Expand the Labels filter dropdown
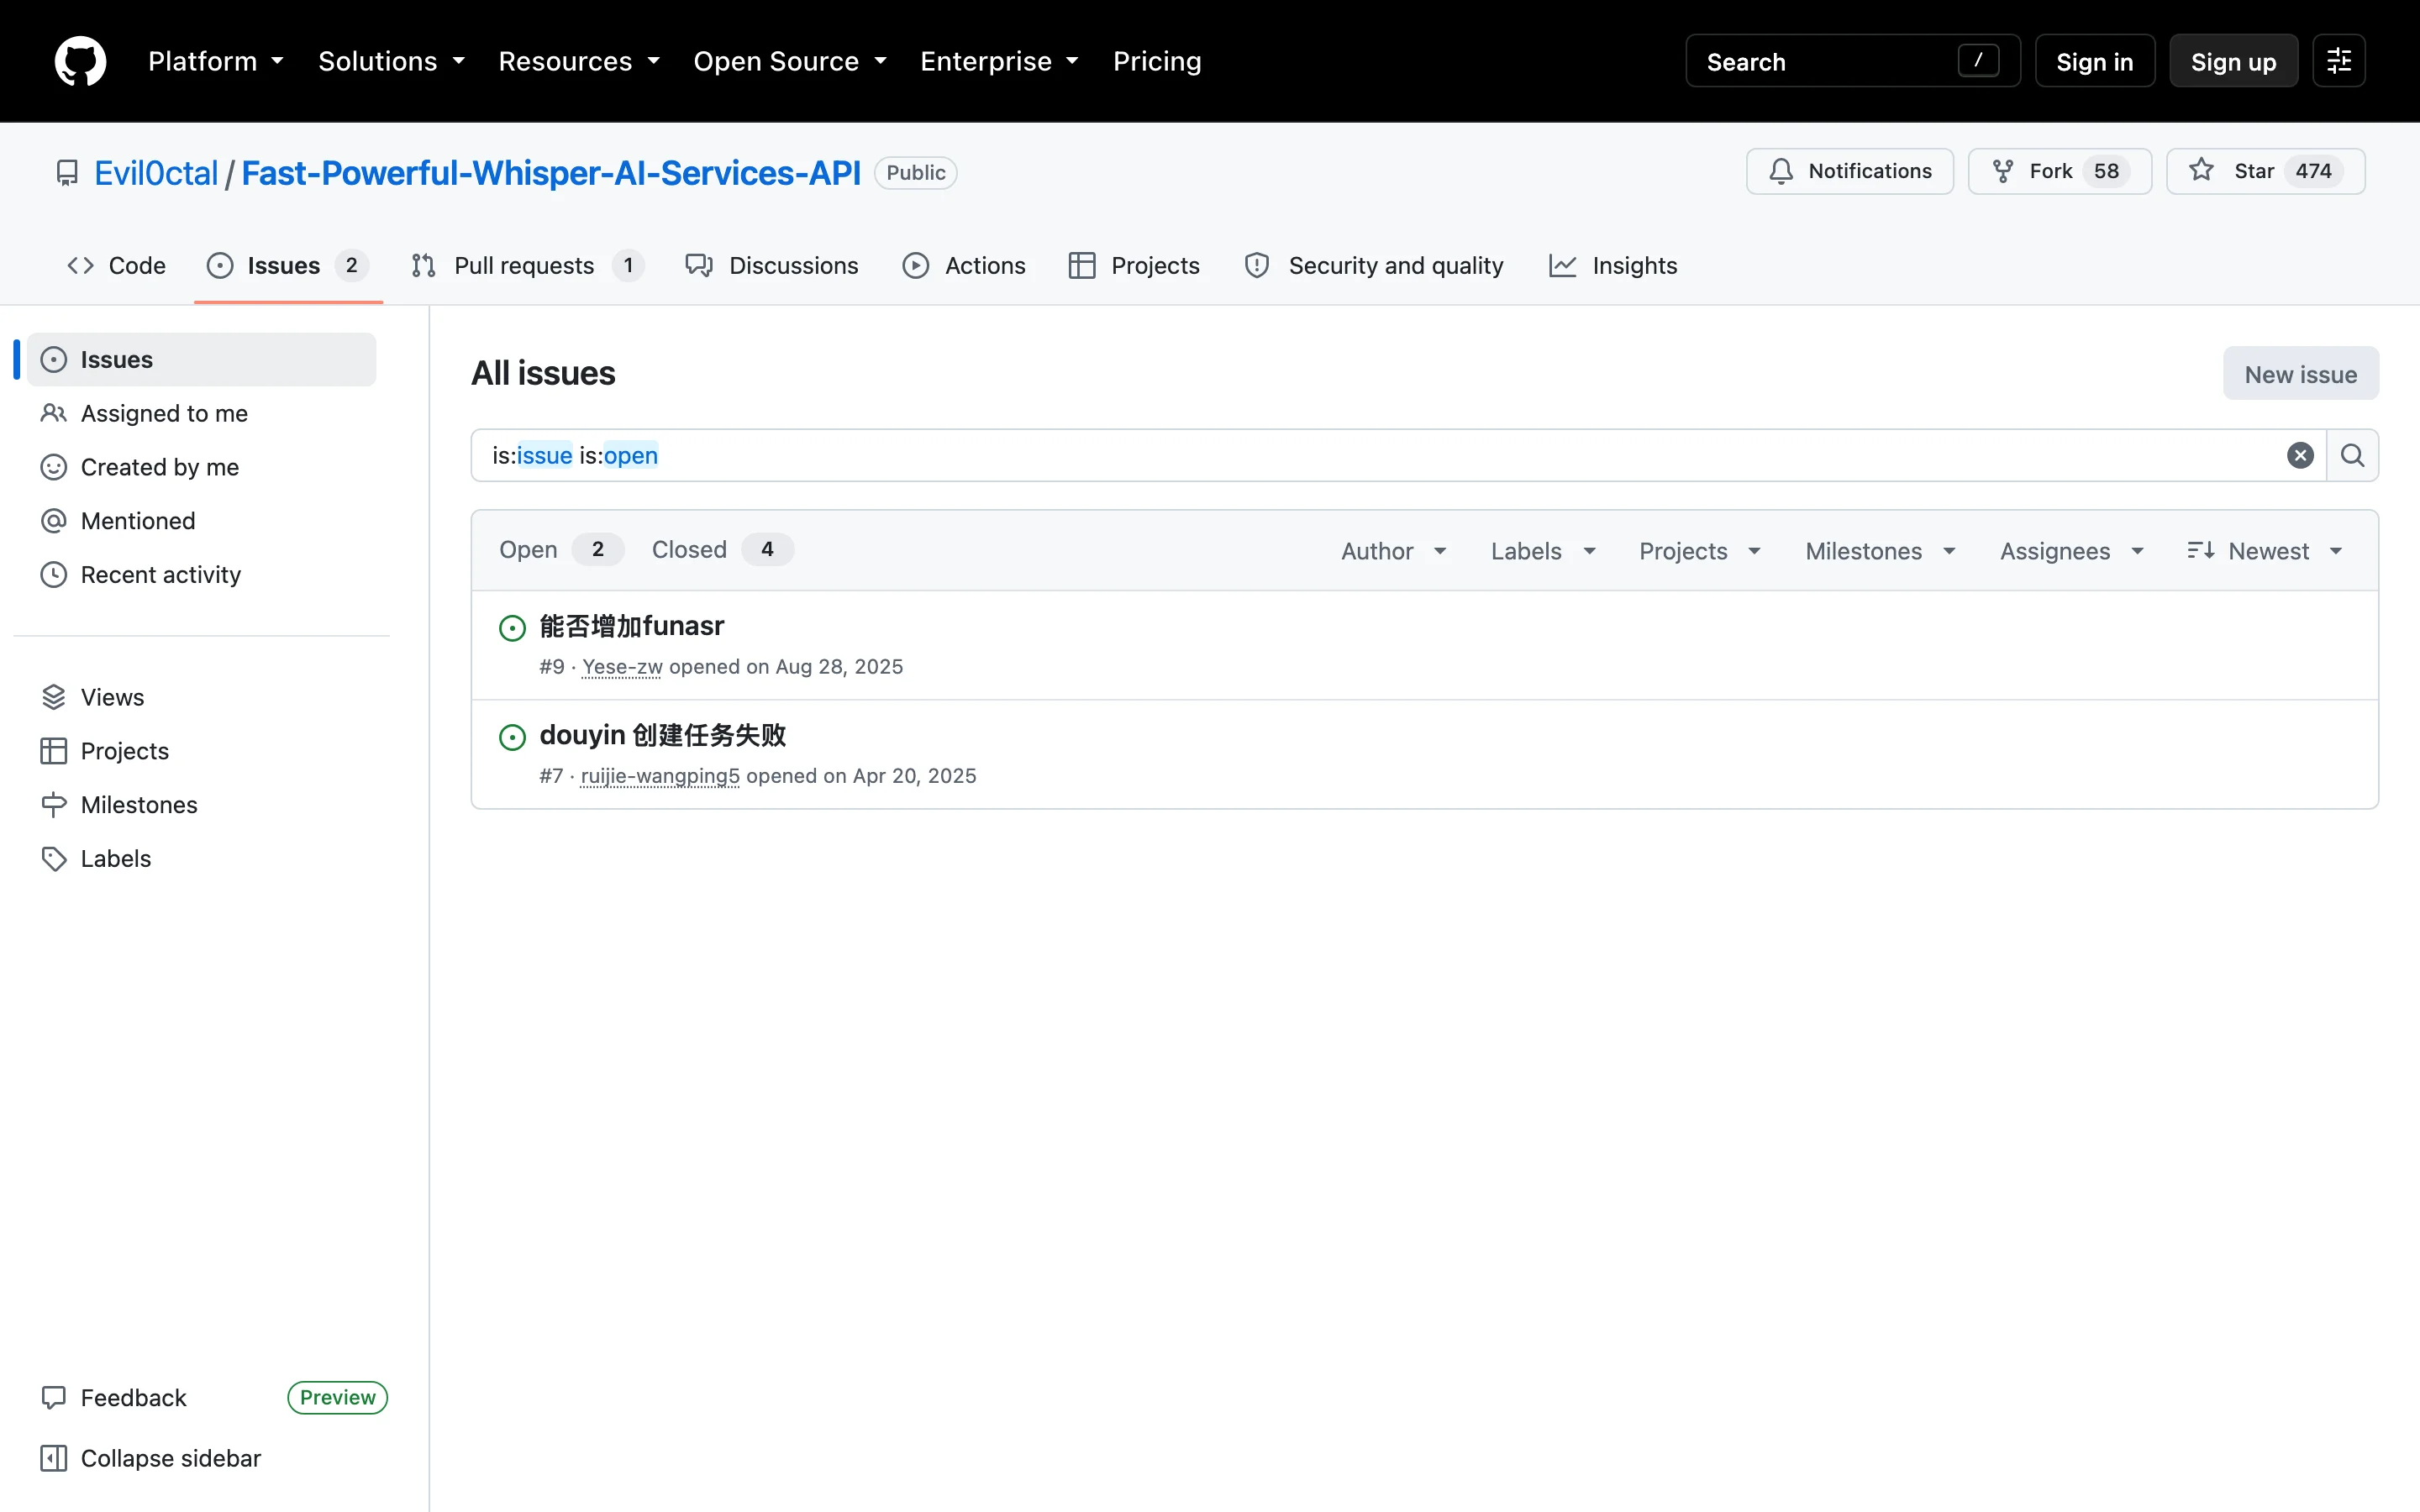Screen dimensions: 2420x1512 pos(1543,551)
